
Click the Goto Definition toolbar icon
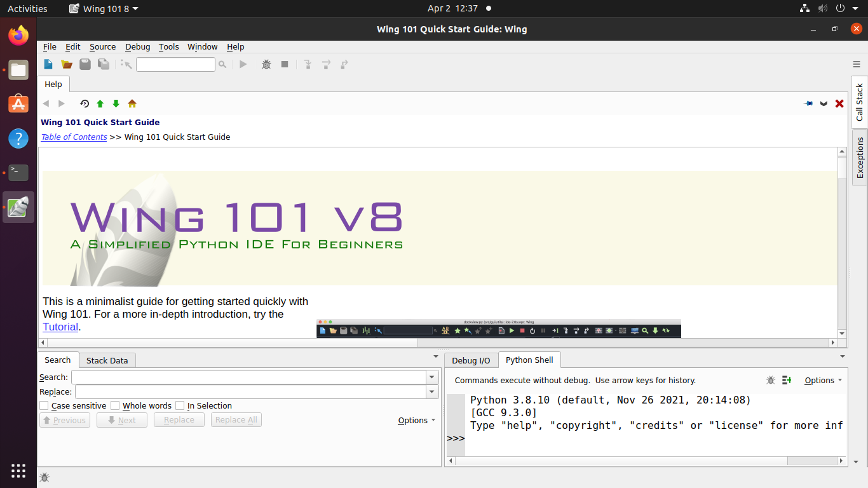(126, 64)
